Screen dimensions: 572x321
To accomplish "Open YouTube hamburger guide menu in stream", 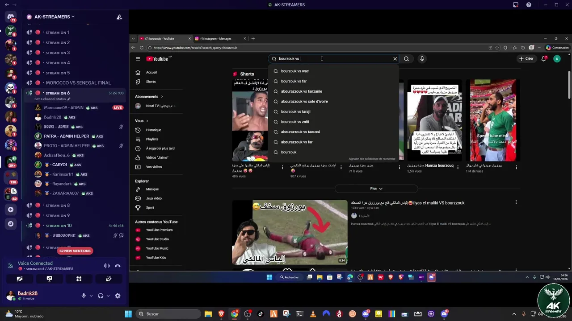I will (x=138, y=59).
